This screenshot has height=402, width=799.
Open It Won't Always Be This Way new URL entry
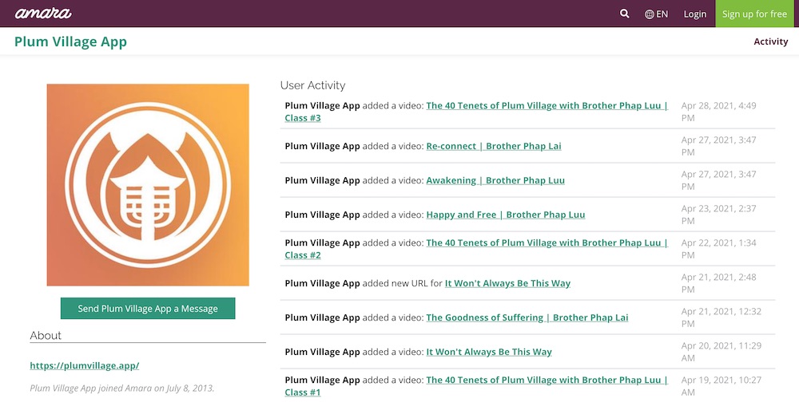click(507, 283)
